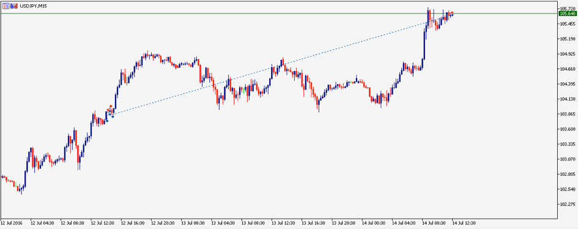
Task: Click the 13 Jul 04:30 time label
Action: point(224,223)
